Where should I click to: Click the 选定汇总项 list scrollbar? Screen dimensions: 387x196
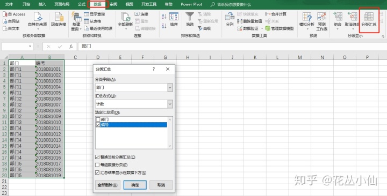pyautogui.click(x=170, y=133)
